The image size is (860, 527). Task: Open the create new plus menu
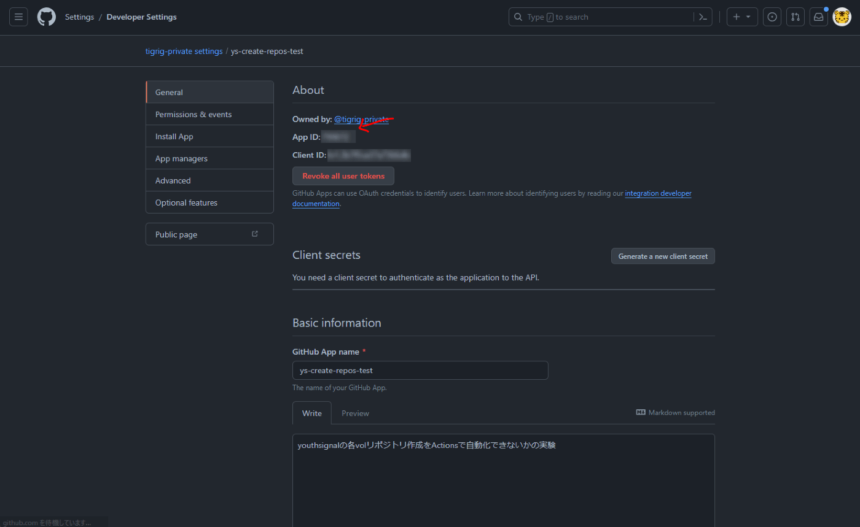click(x=742, y=17)
